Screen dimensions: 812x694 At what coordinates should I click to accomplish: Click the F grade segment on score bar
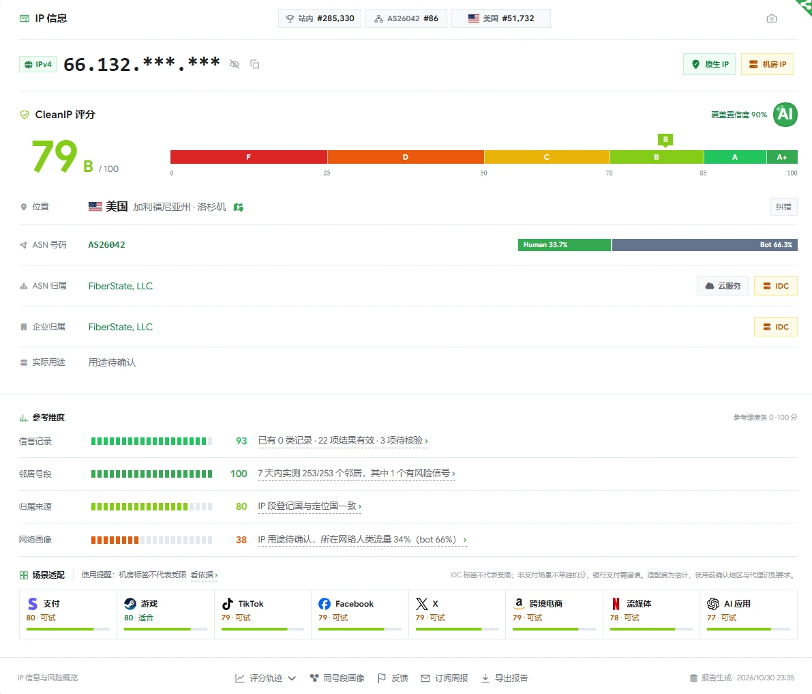coord(249,157)
